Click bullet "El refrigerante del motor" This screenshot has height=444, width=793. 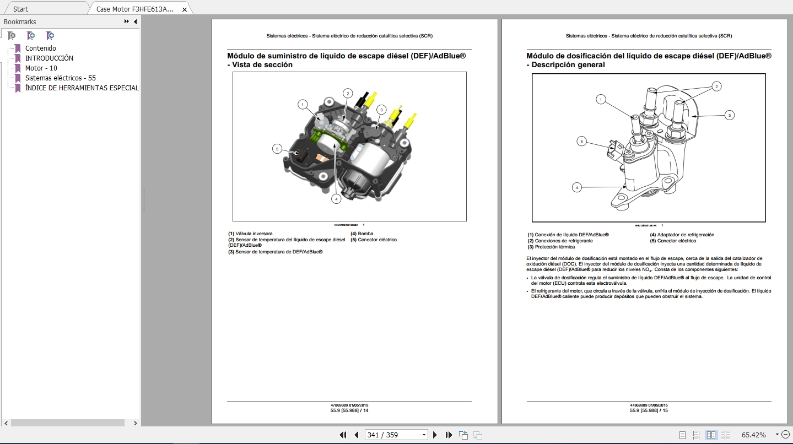pos(649,294)
